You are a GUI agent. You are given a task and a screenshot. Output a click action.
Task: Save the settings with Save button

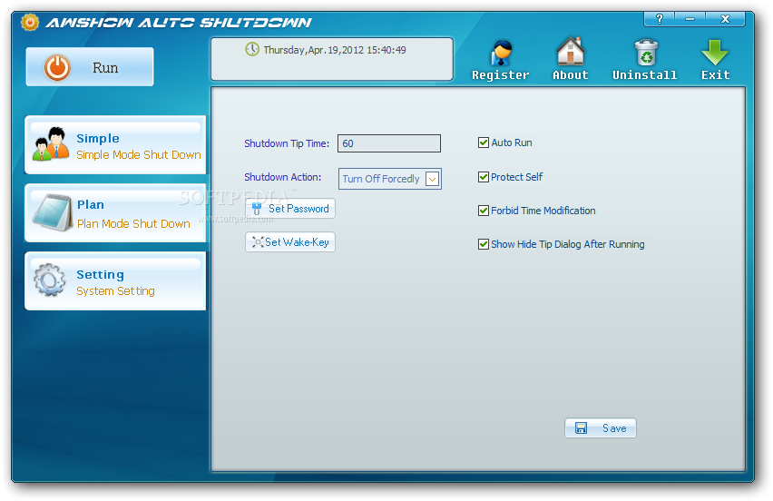(x=601, y=428)
